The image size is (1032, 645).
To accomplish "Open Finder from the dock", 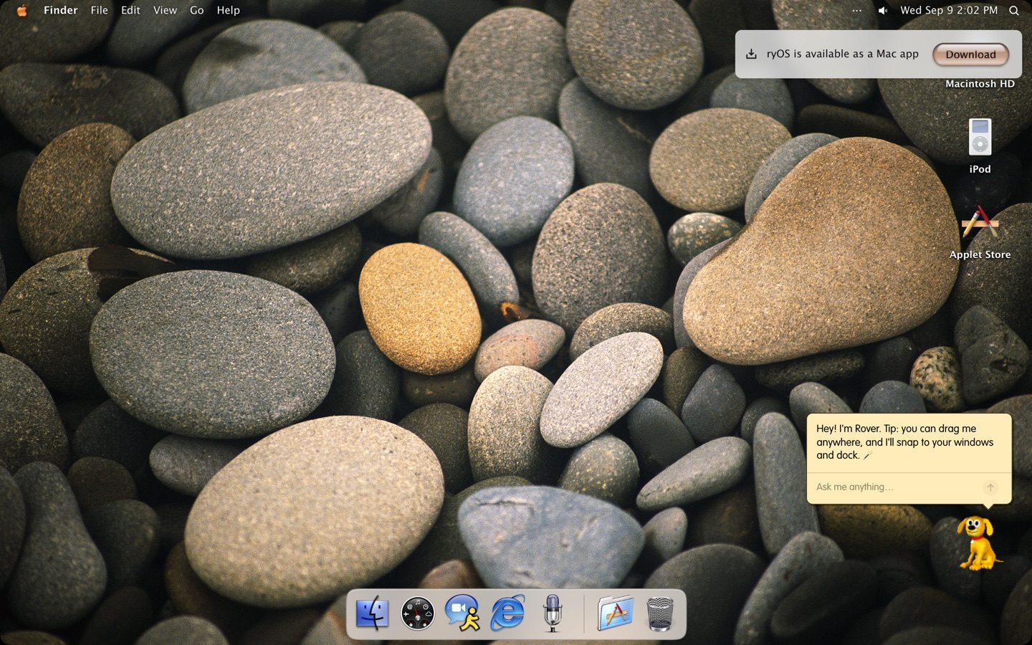I will coord(373,613).
